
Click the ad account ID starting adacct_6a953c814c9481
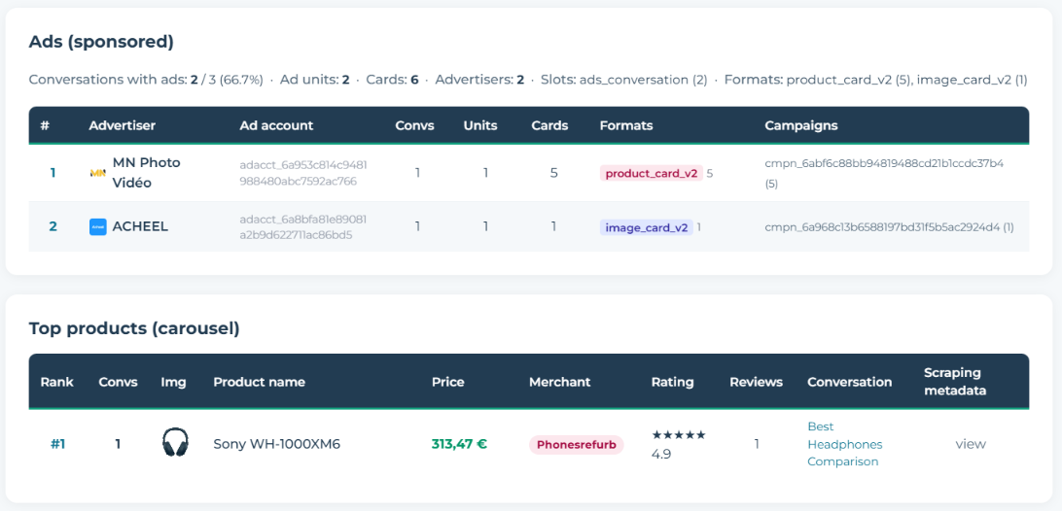(303, 173)
